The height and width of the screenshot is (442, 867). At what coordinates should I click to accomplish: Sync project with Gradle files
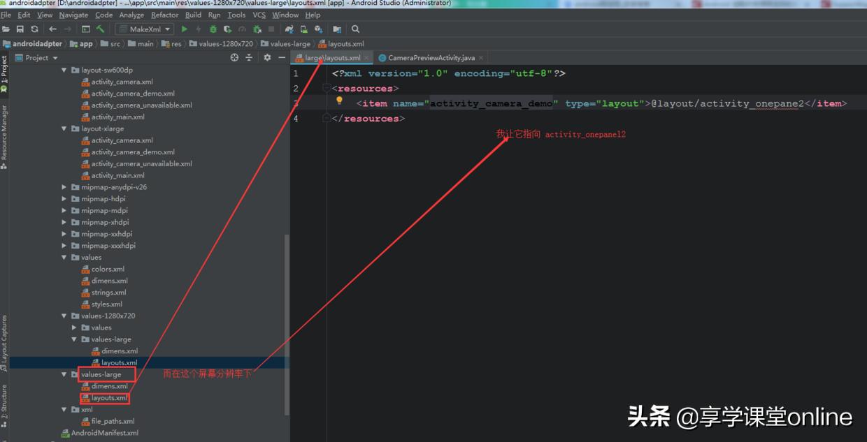(x=289, y=29)
